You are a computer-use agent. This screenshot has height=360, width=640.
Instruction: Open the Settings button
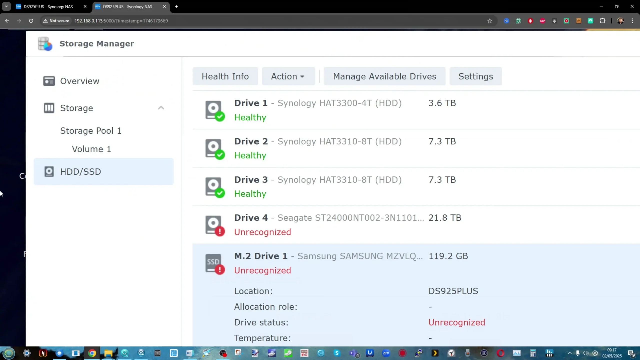pos(476,76)
